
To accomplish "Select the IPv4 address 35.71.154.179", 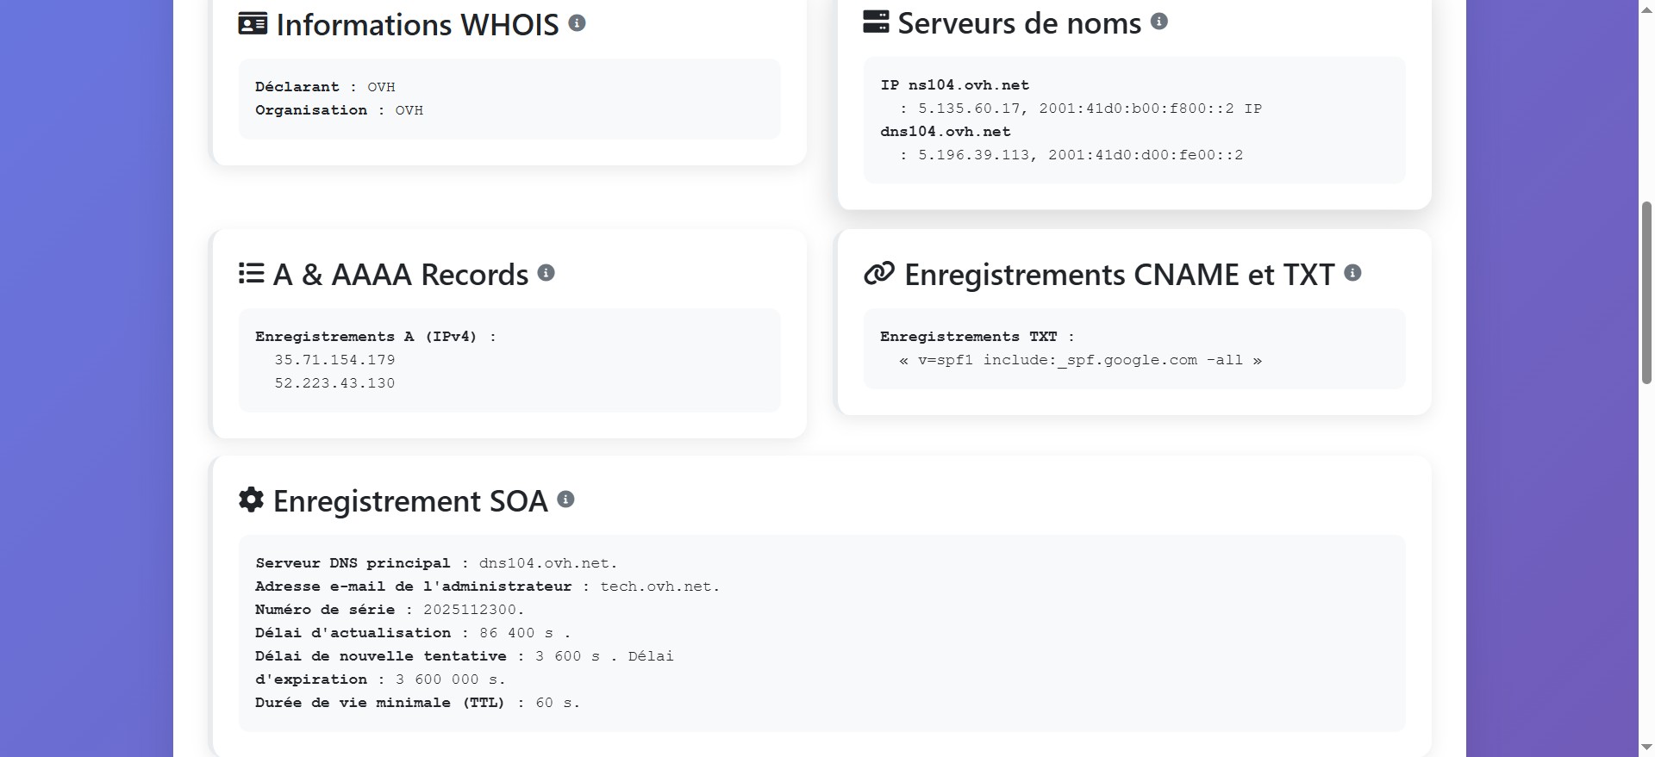I will [334, 360].
